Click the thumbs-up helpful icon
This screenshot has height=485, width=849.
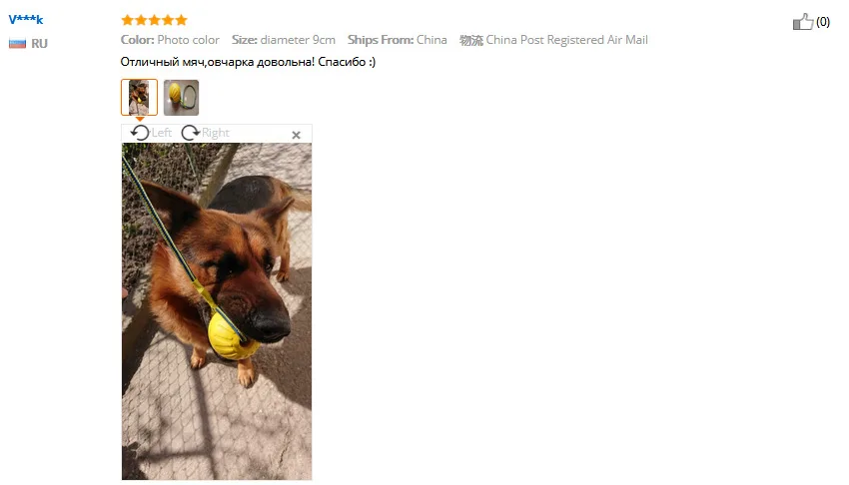click(803, 22)
